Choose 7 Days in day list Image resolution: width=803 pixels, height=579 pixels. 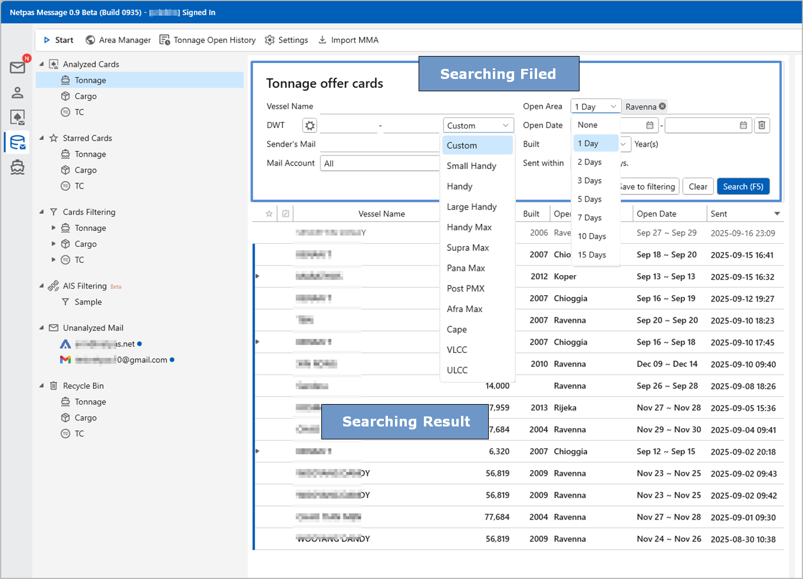pyautogui.click(x=590, y=218)
